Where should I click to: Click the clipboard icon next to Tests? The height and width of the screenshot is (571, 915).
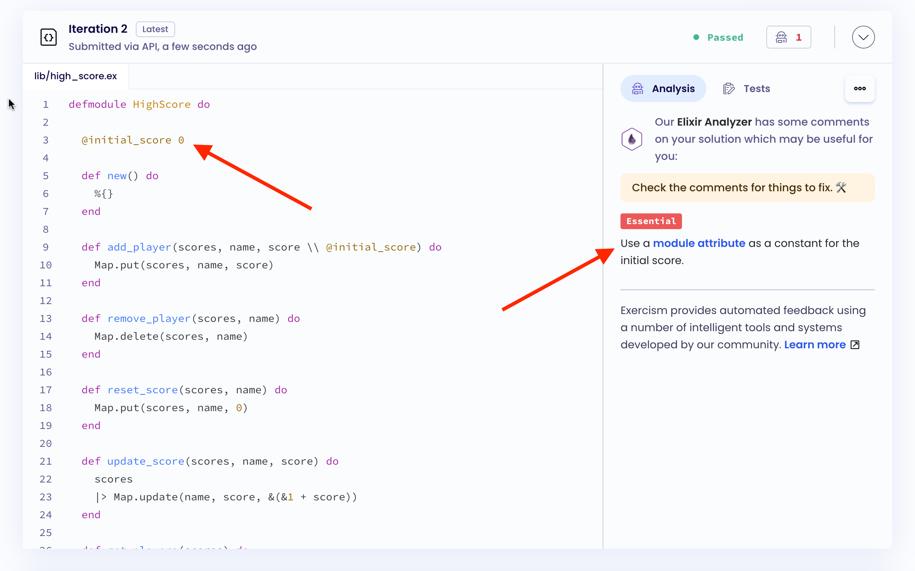pyautogui.click(x=728, y=88)
